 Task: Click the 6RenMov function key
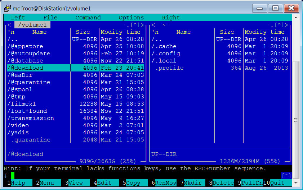164,183
